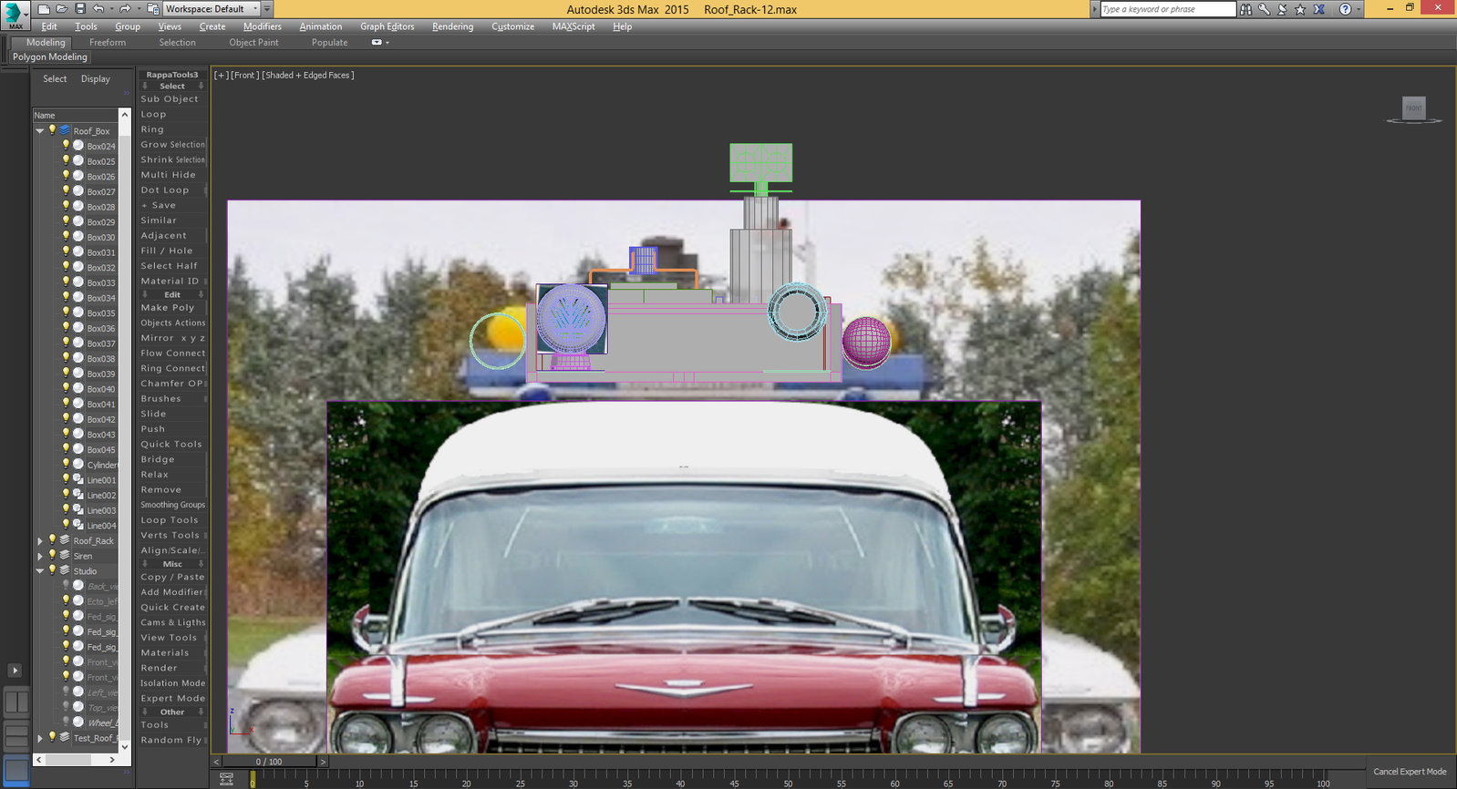
Task: Click the time slider showing 0 / 100
Action: coord(269,762)
